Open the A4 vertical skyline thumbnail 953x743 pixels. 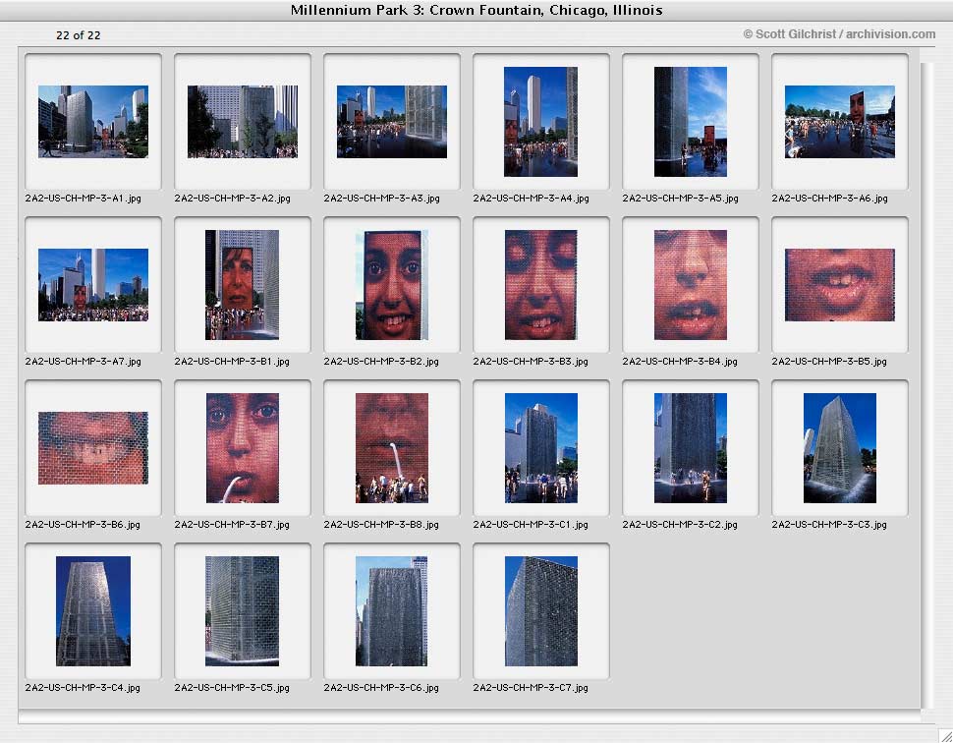(x=541, y=122)
